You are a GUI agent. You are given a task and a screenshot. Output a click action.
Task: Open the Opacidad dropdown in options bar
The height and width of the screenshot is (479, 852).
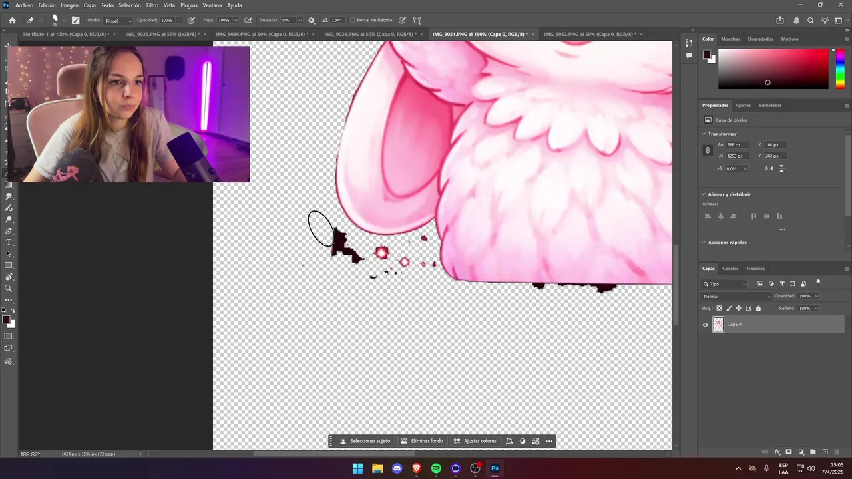[180, 20]
